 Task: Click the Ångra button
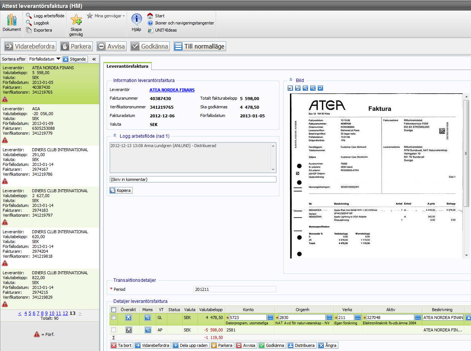click(x=328, y=345)
